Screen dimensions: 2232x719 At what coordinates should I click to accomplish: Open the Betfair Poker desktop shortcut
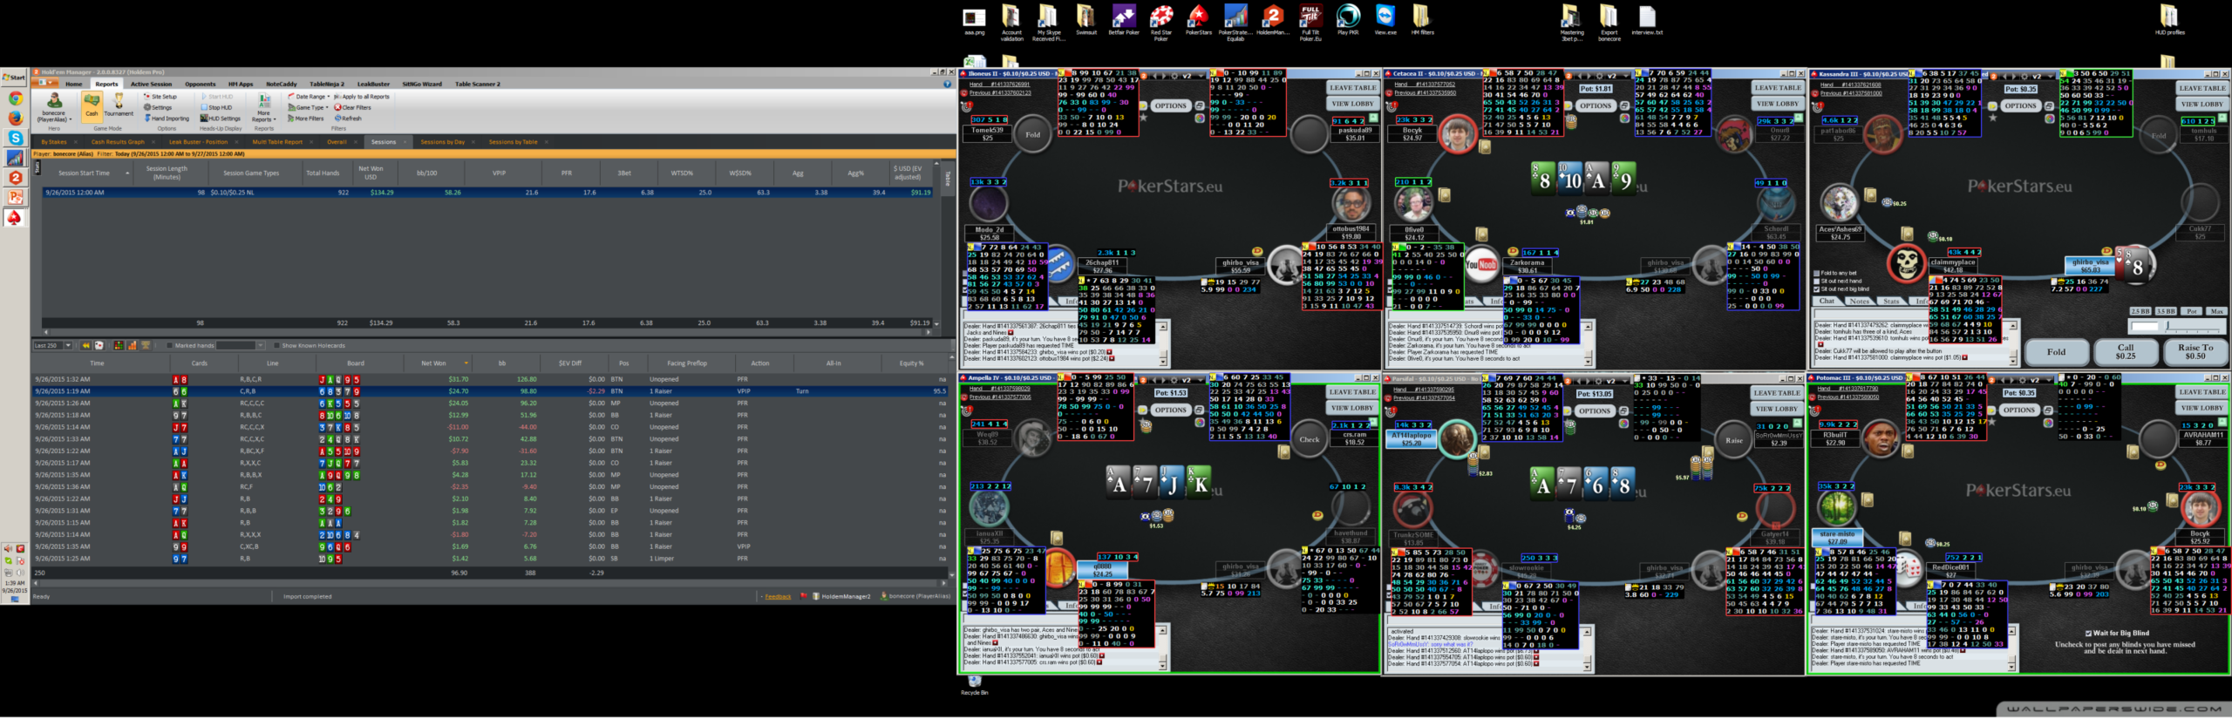(1123, 21)
